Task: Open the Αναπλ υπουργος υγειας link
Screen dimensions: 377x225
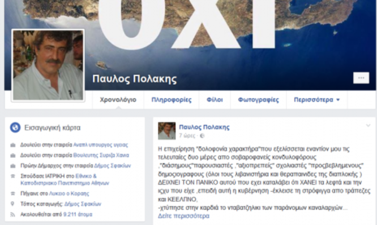Action: click(x=101, y=145)
